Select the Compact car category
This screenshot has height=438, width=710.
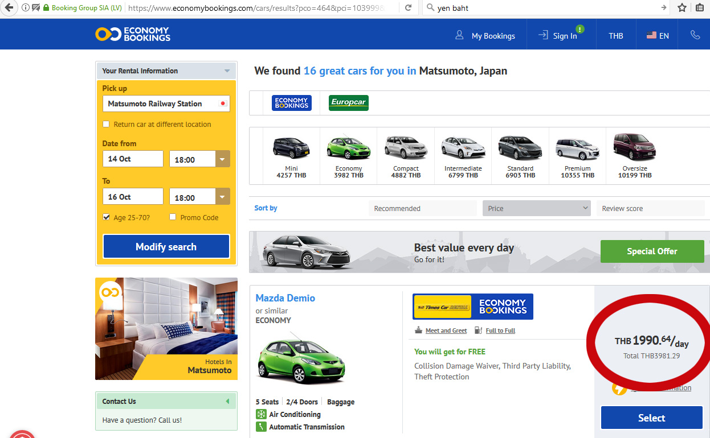(406, 155)
